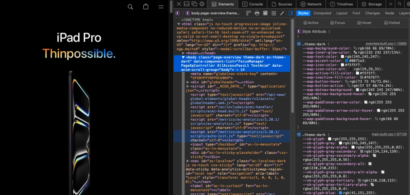The width and height of the screenshot is (410, 195).
Task: Switch to the Sources tab
Action: (281, 4)
